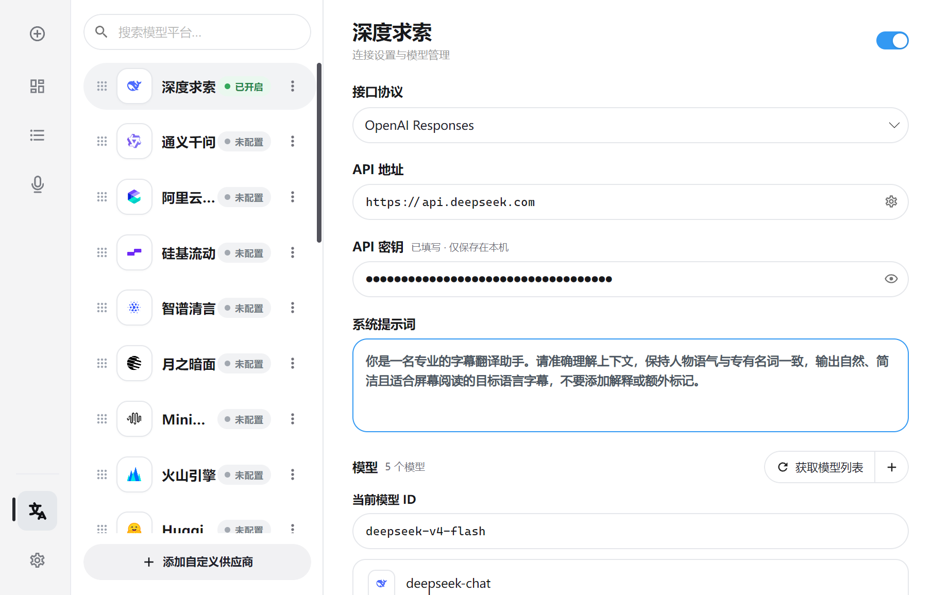Screen dimensions: 932x595
Task: Click 添加自定义供应商 button
Action: point(197,562)
